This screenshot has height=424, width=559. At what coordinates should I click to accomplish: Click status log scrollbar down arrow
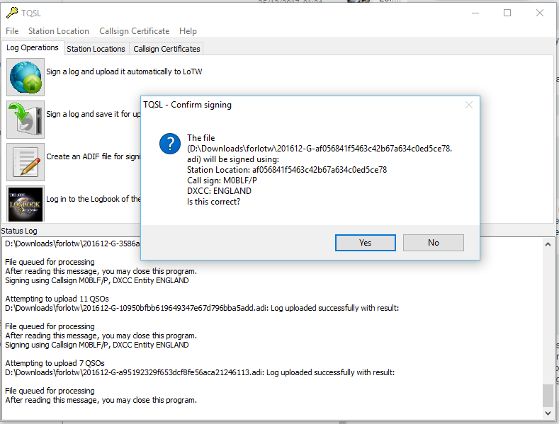coord(548,413)
